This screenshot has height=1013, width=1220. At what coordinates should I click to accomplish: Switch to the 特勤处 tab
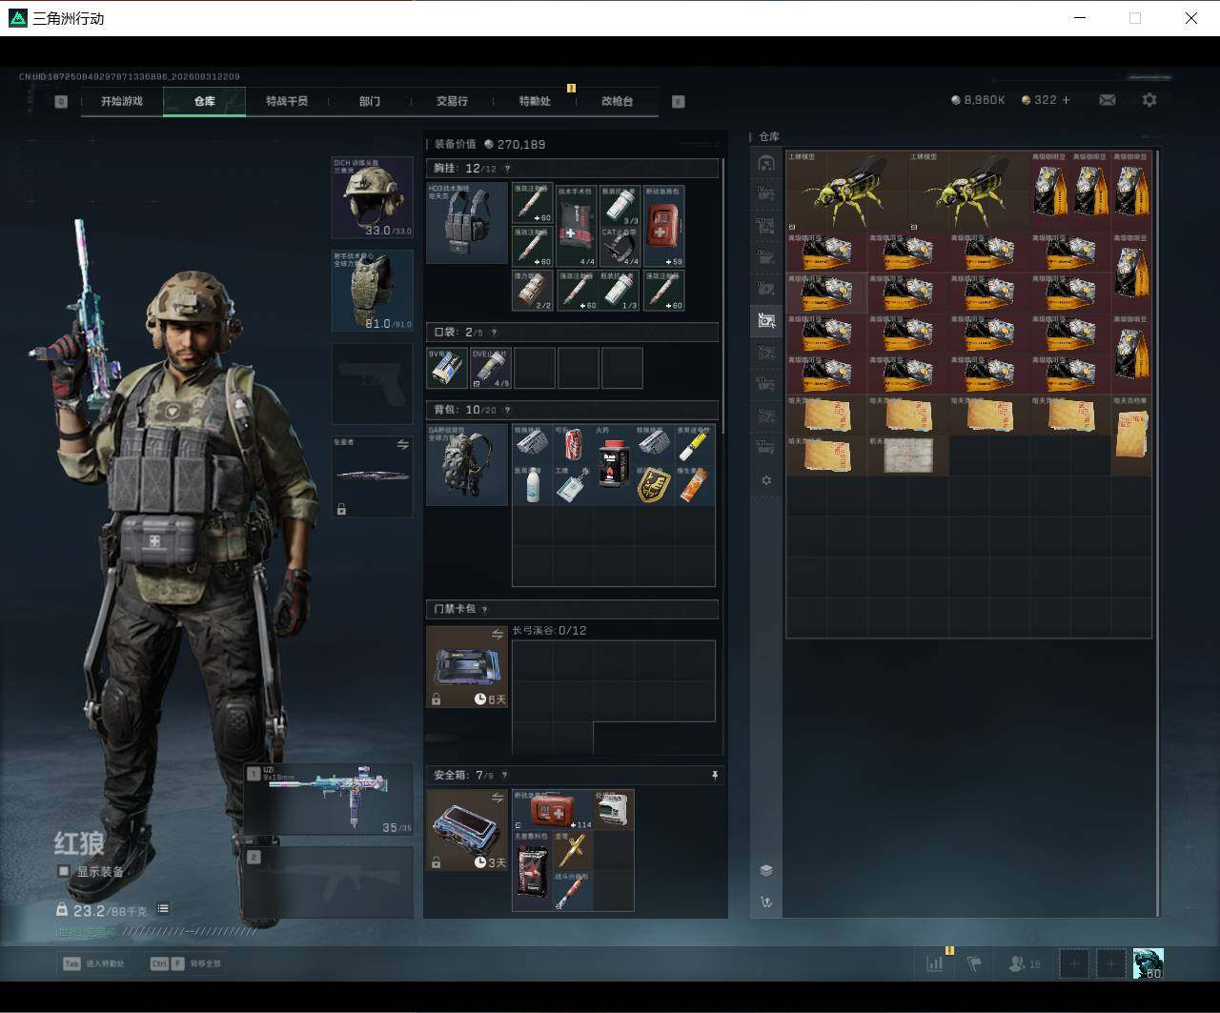535,101
